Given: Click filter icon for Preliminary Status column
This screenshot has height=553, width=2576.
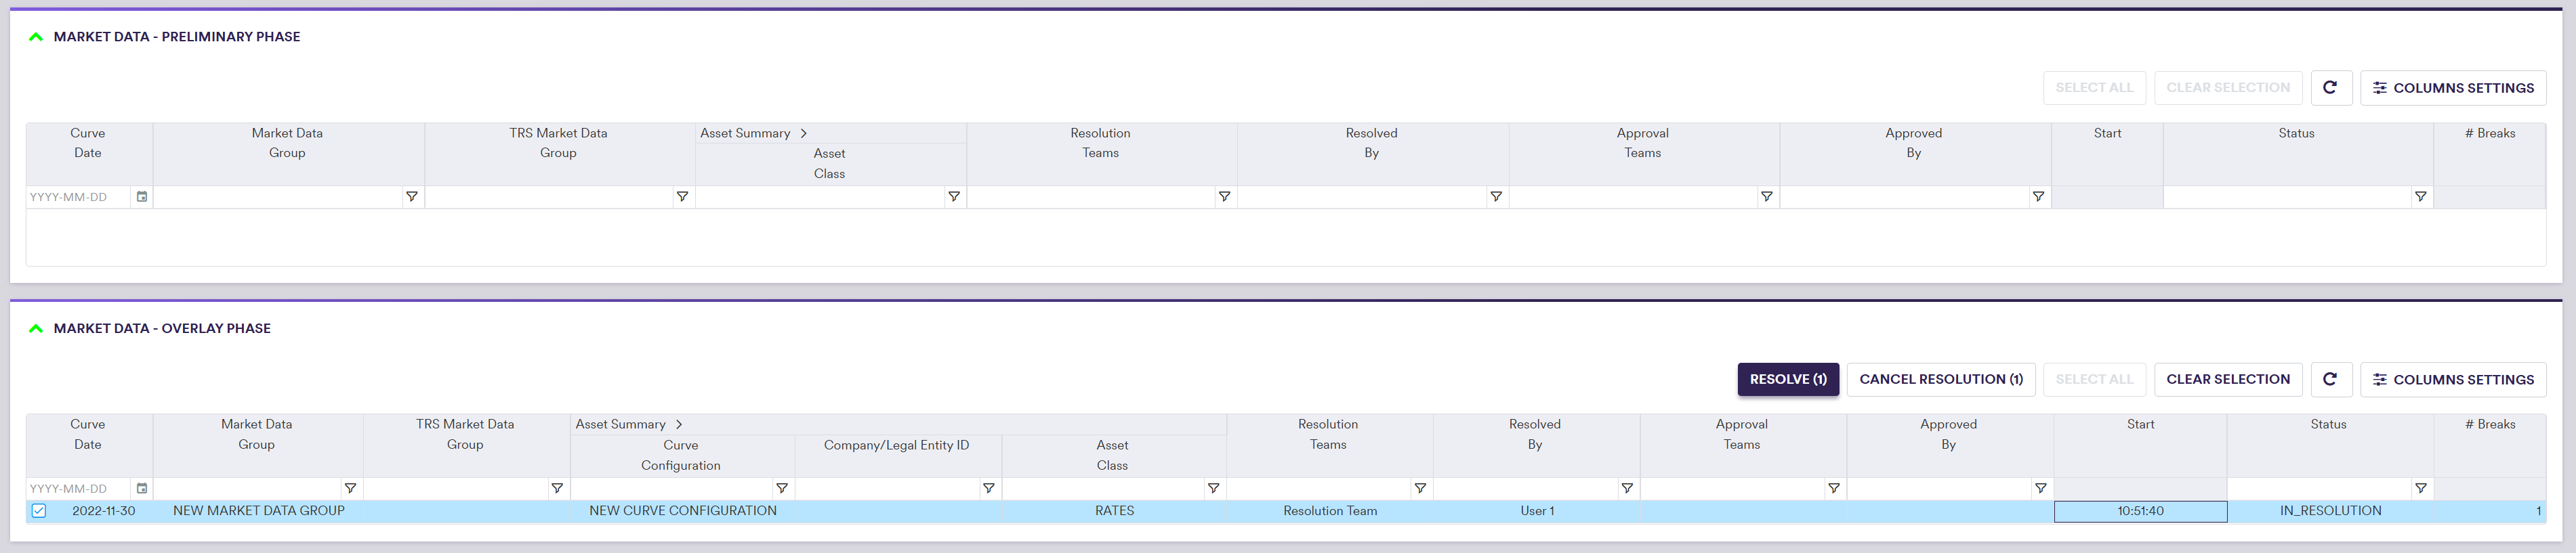Looking at the screenshot, I should point(2420,197).
